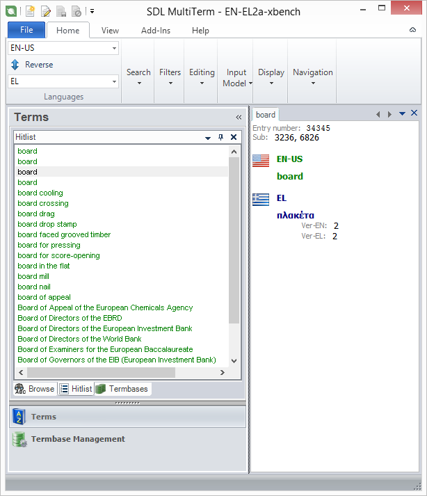Expand the Display ribbon group

click(x=271, y=77)
